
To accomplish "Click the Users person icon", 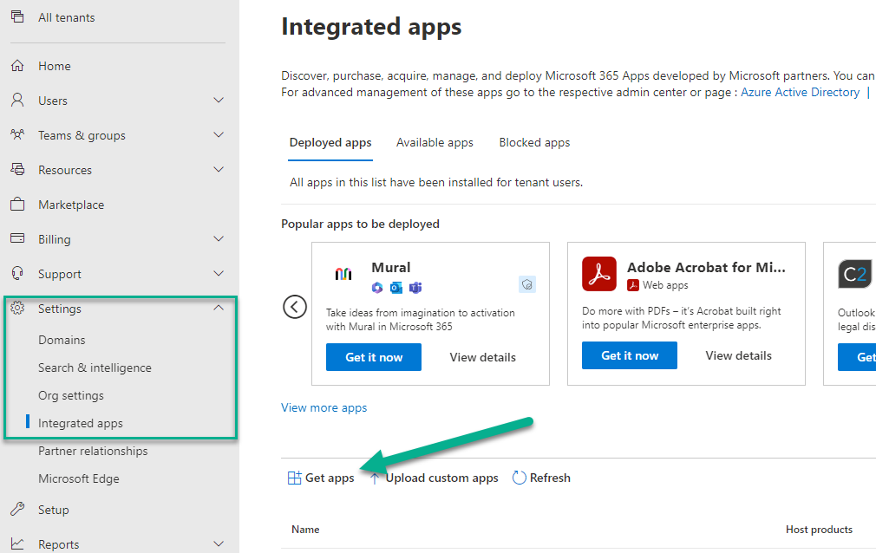I will tap(17, 100).
